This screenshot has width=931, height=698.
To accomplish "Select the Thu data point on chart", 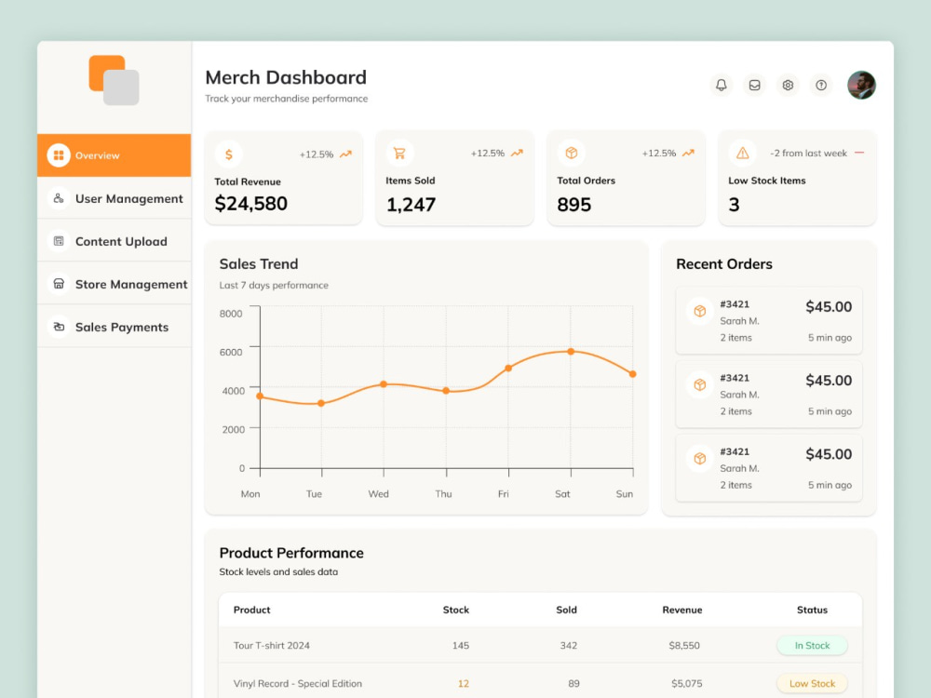I will (446, 391).
